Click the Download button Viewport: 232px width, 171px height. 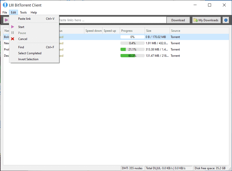[178, 20]
